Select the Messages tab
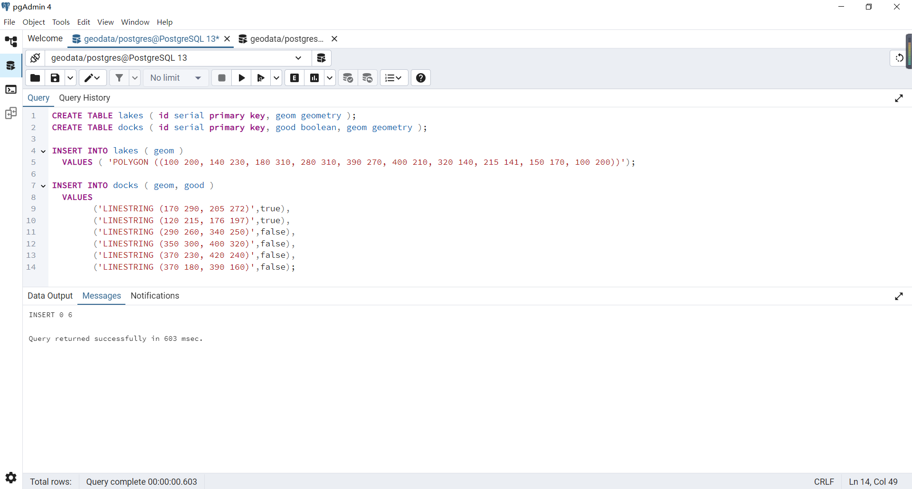The image size is (912, 489). (102, 296)
